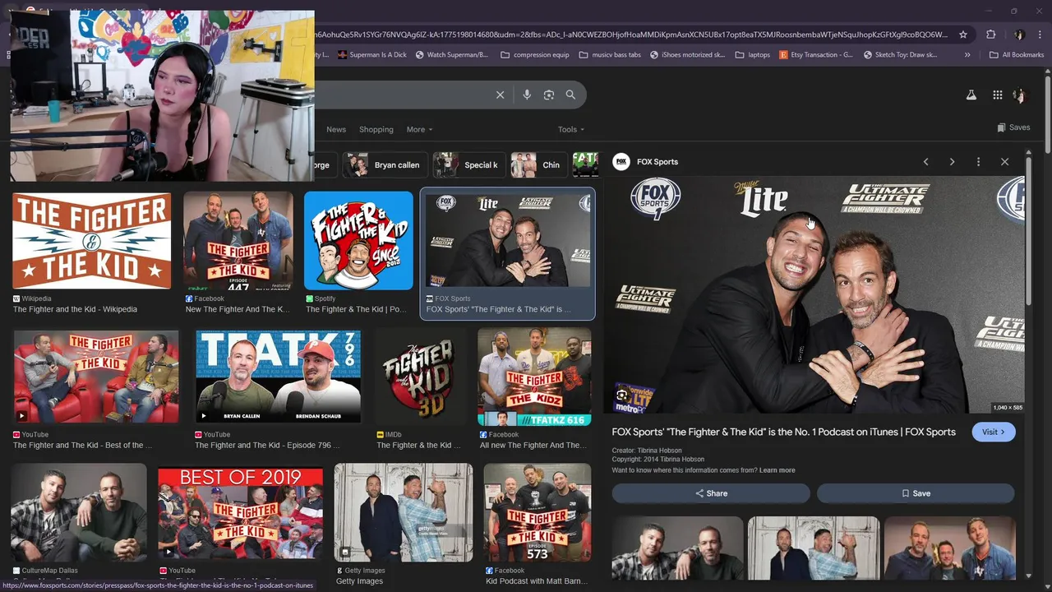The height and width of the screenshot is (592, 1052).
Task: Open Google Lens image search
Action: tap(549, 95)
